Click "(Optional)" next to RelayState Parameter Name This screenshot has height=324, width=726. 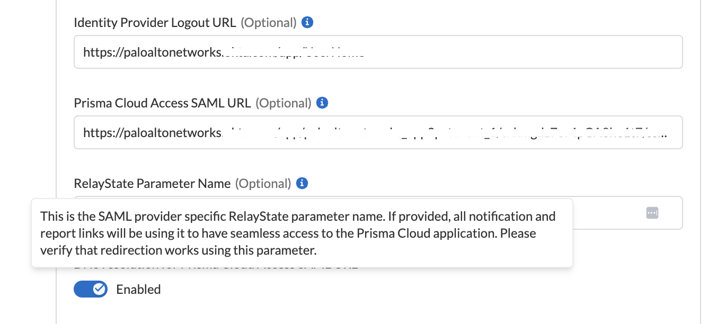263,184
